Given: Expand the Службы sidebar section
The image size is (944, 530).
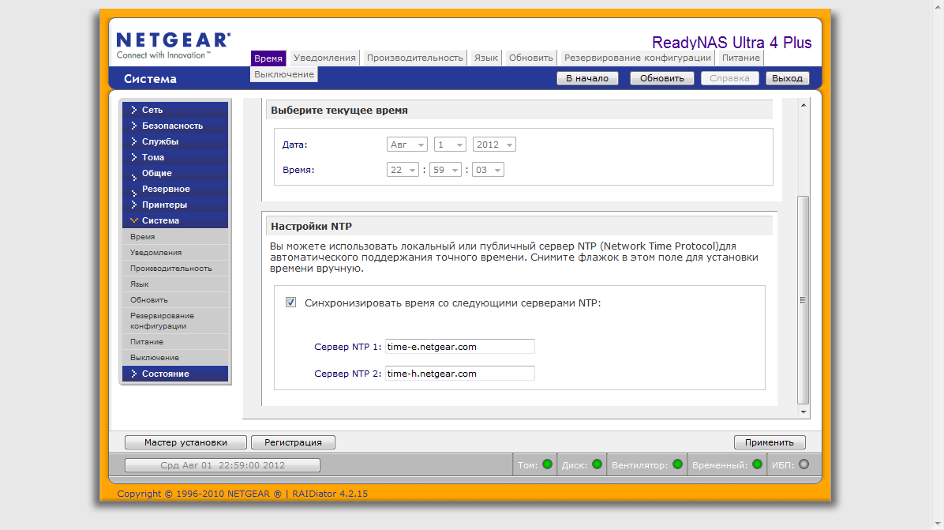Looking at the screenshot, I should 175,141.
